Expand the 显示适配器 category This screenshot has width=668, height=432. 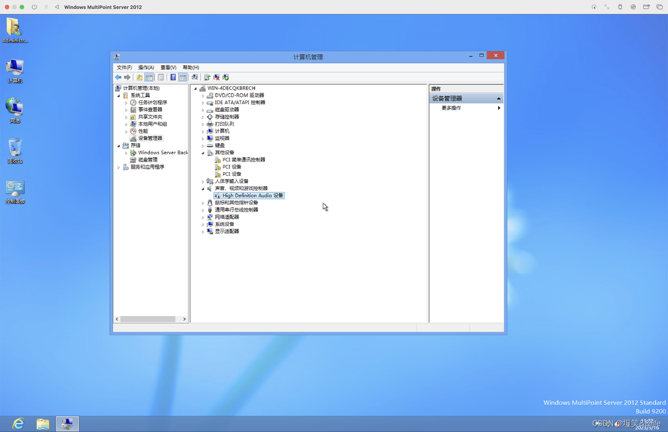point(203,232)
